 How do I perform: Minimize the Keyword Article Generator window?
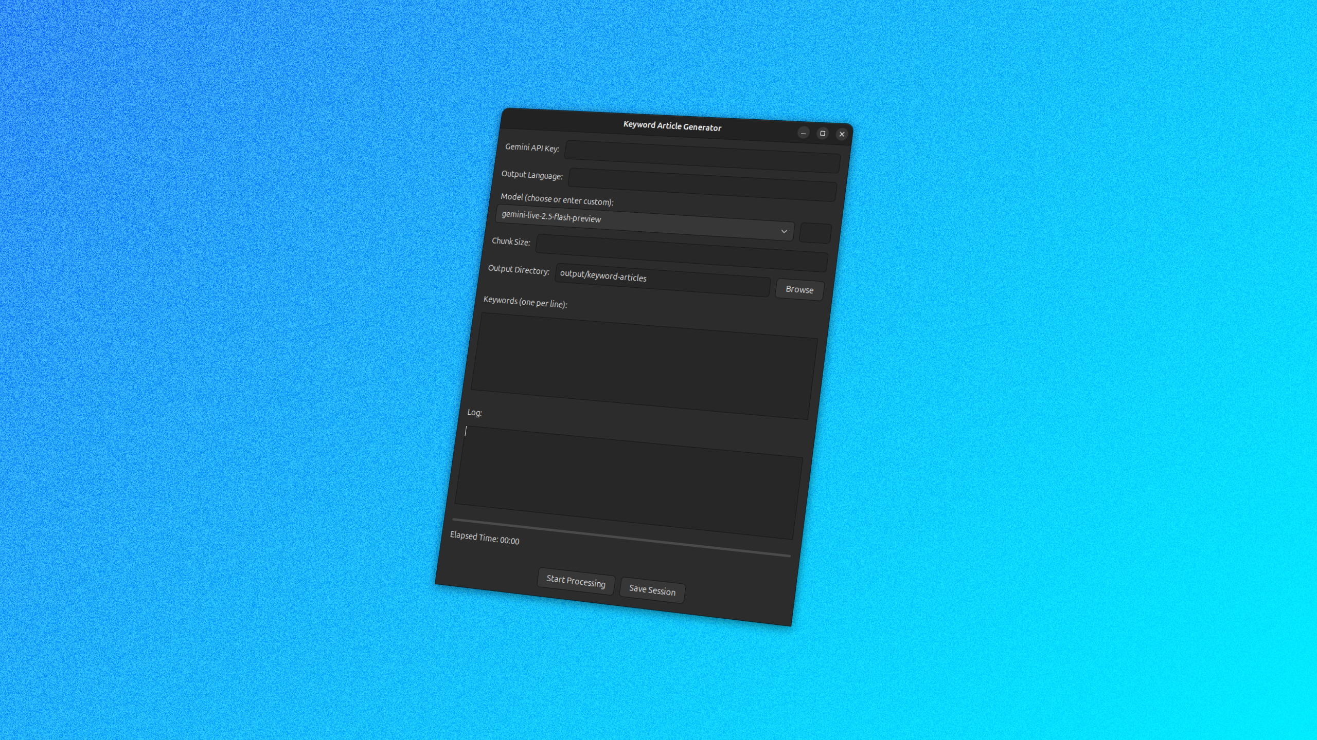(x=803, y=133)
